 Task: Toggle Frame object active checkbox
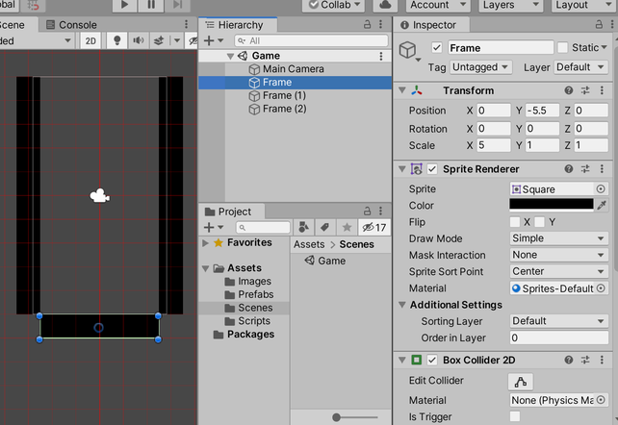[x=437, y=48]
